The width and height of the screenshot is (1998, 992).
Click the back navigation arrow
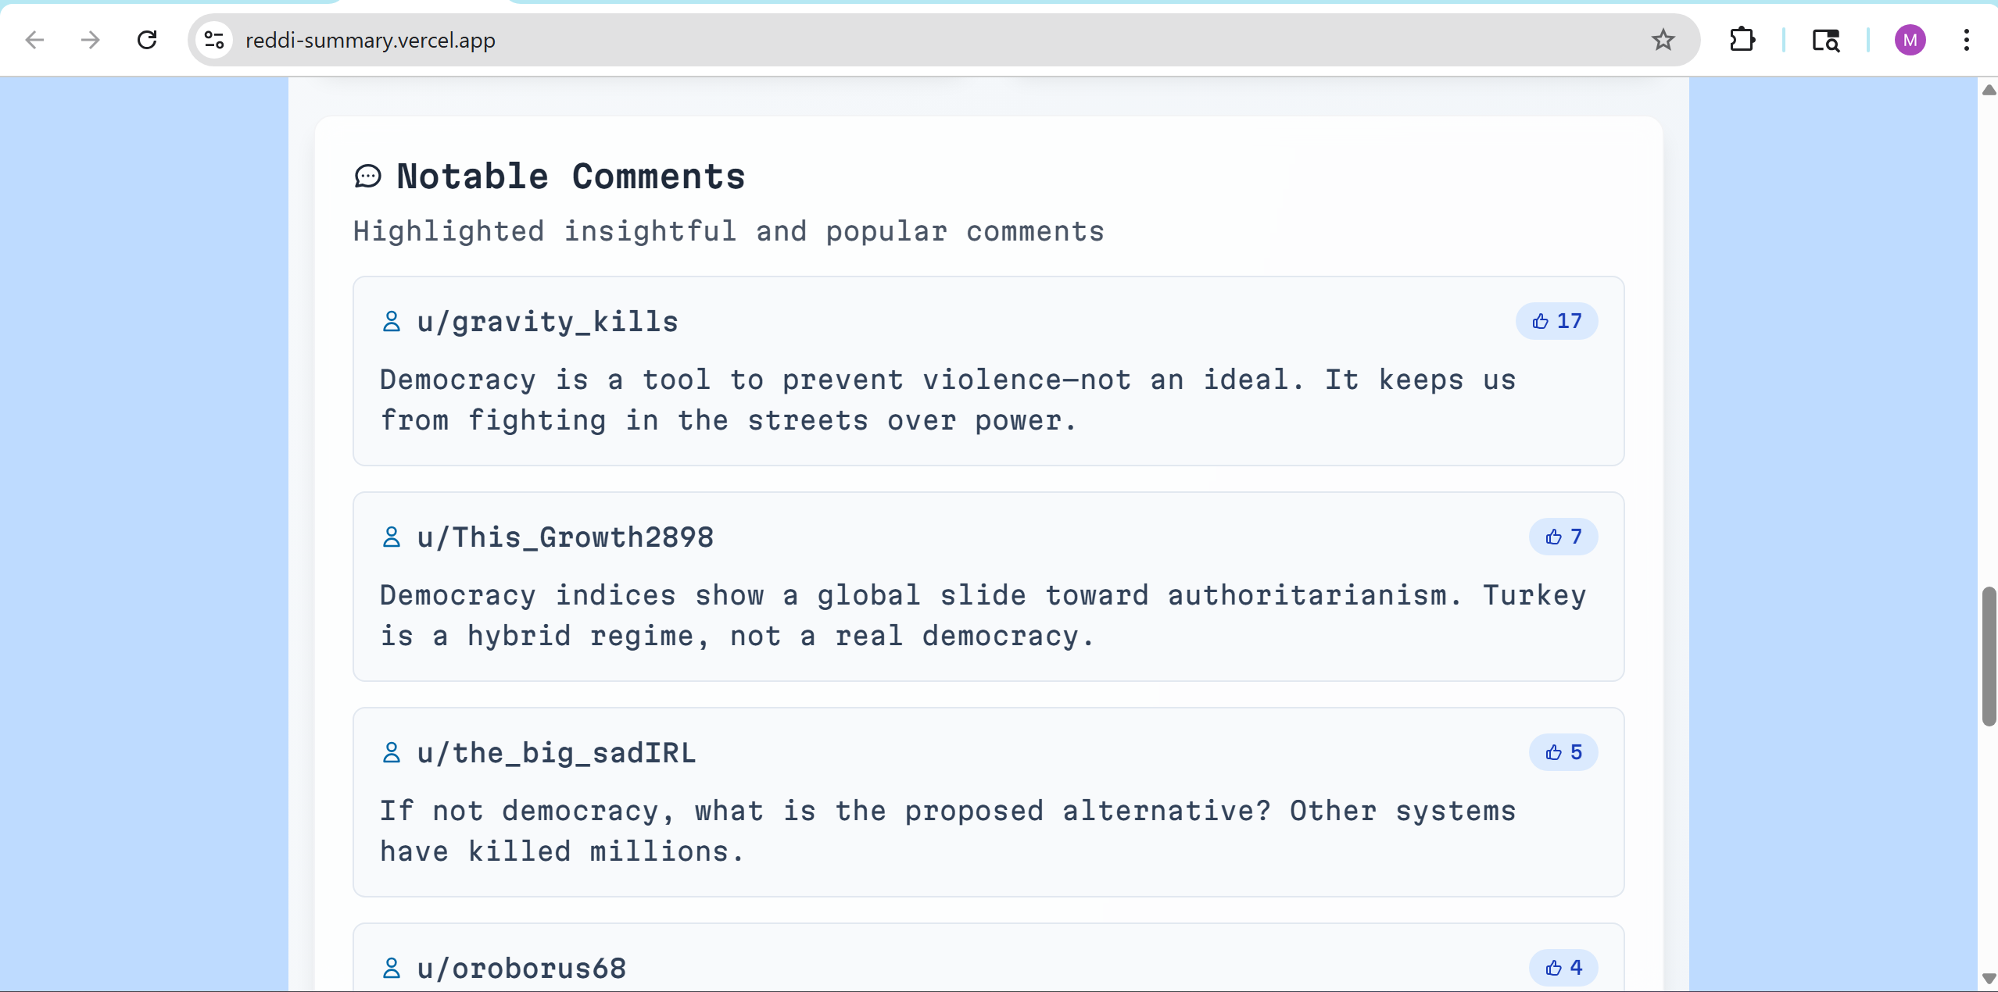pos(34,40)
